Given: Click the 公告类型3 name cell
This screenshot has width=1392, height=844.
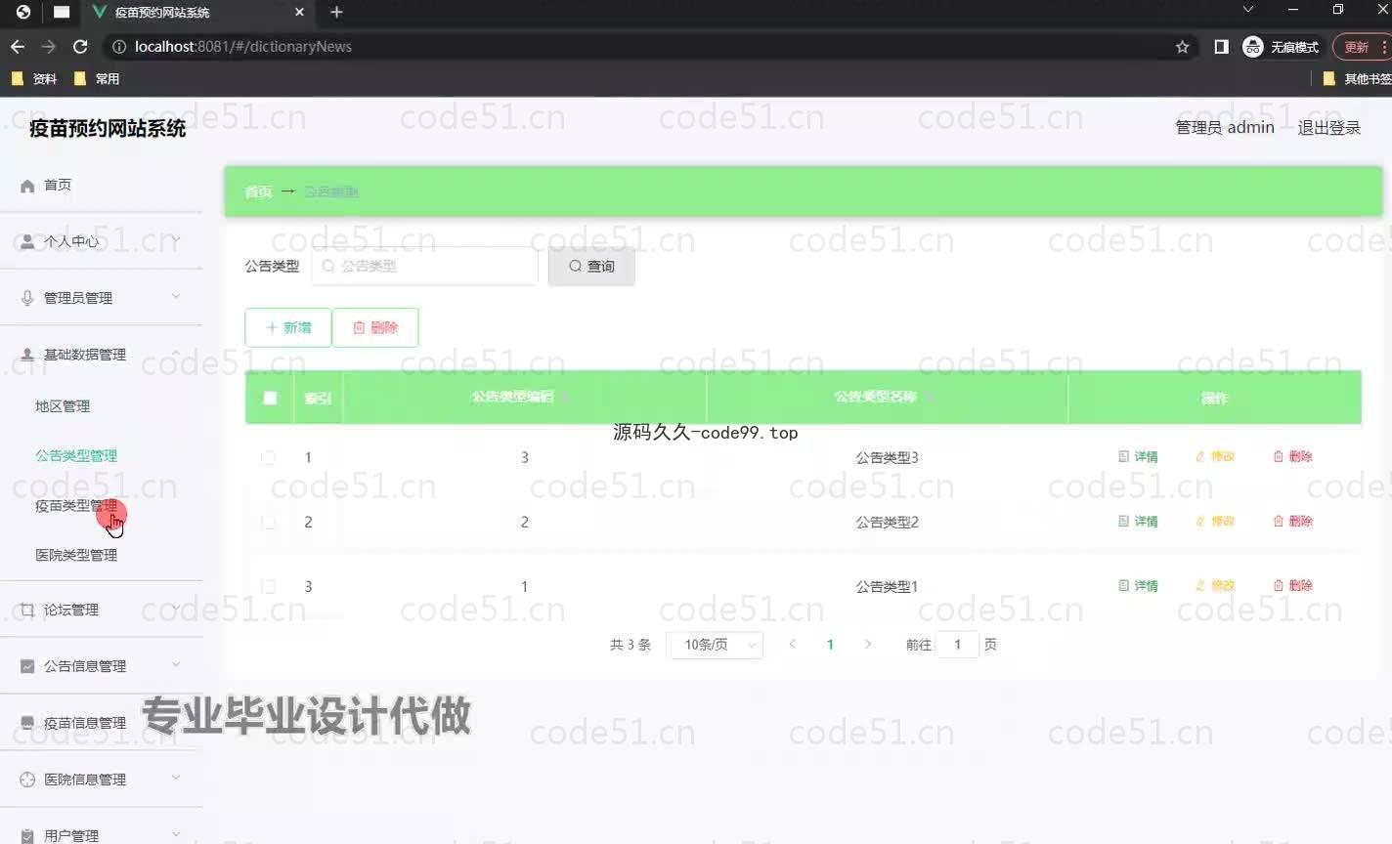Looking at the screenshot, I should (887, 457).
